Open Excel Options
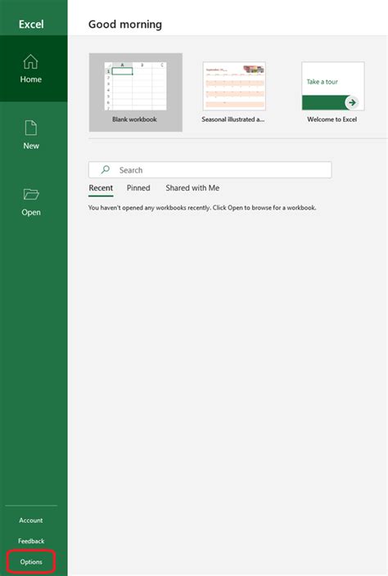The height and width of the screenshot is (576, 388). click(x=31, y=562)
